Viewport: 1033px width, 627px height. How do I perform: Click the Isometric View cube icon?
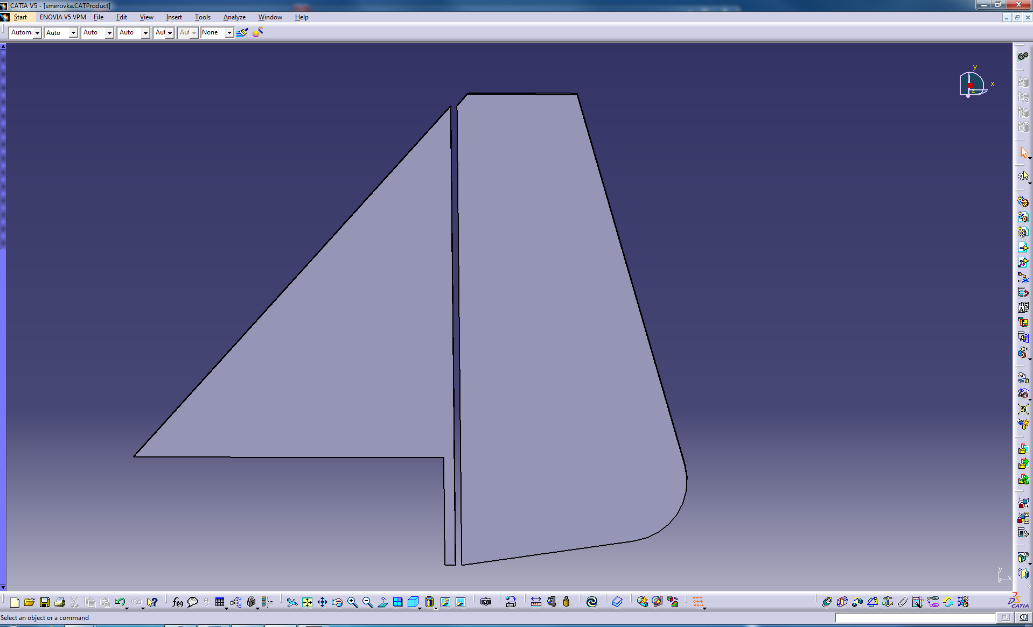point(413,602)
